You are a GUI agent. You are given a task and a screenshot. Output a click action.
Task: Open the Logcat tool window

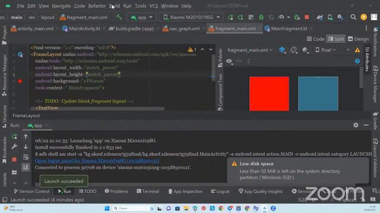(220, 191)
